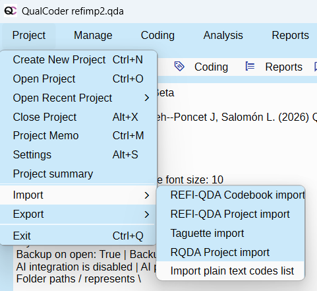Select Project summary
The height and width of the screenshot is (291, 317).
coord(78,174)
